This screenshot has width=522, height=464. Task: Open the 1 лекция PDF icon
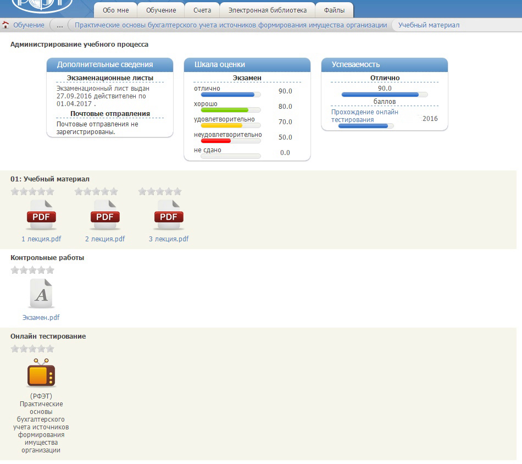point(41,215)
